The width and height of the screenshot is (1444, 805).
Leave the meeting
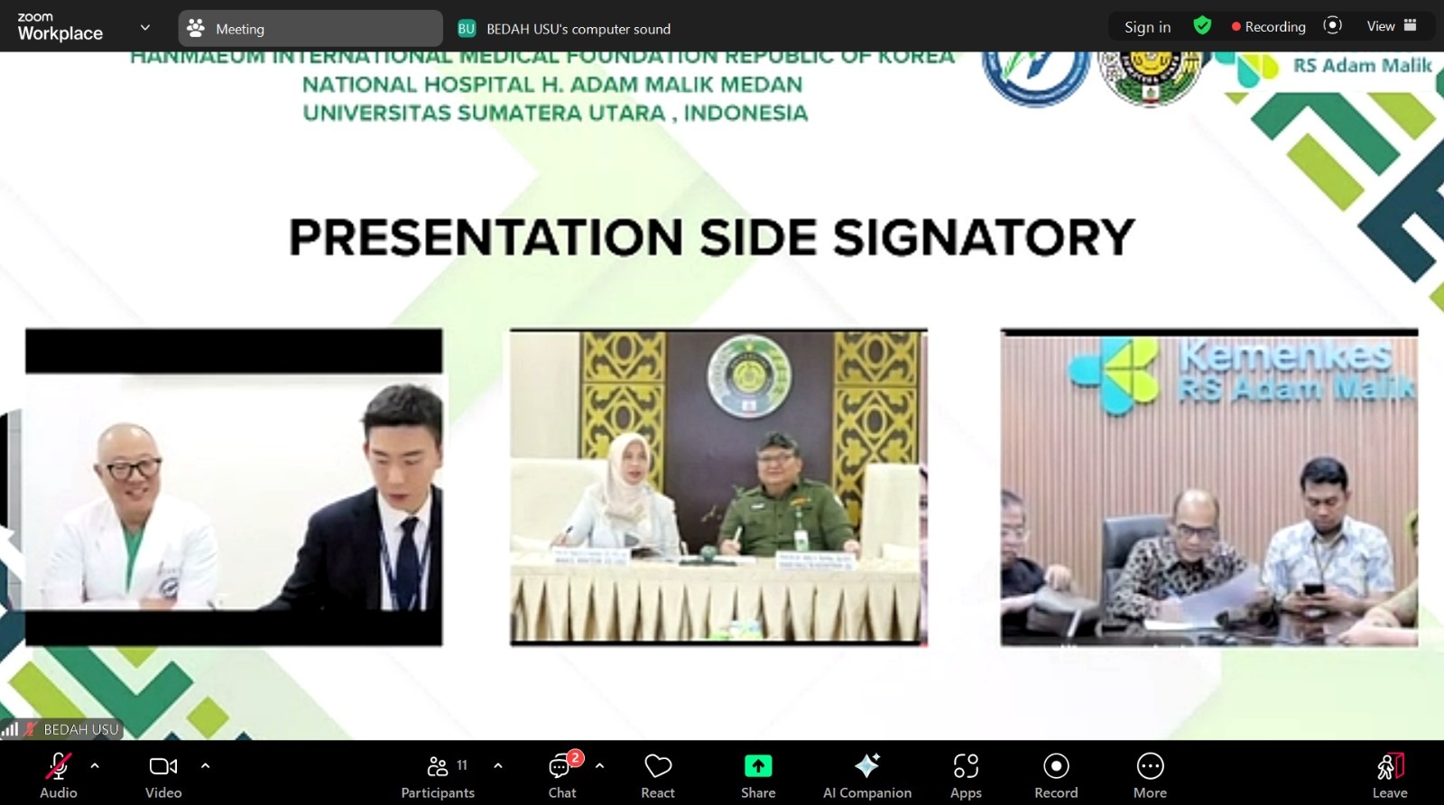coord(1390,774)
